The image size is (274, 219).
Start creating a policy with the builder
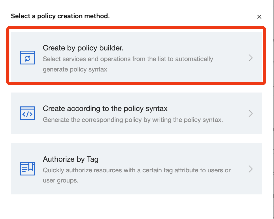tap(136, 56)
